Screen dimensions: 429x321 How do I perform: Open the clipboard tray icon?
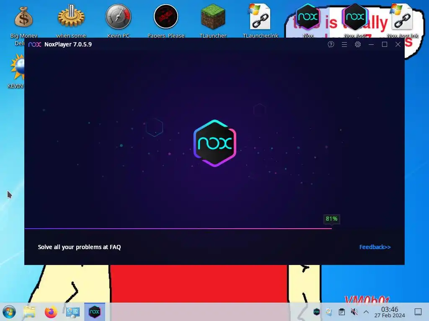pyautogui.click(x=342, y=312)
